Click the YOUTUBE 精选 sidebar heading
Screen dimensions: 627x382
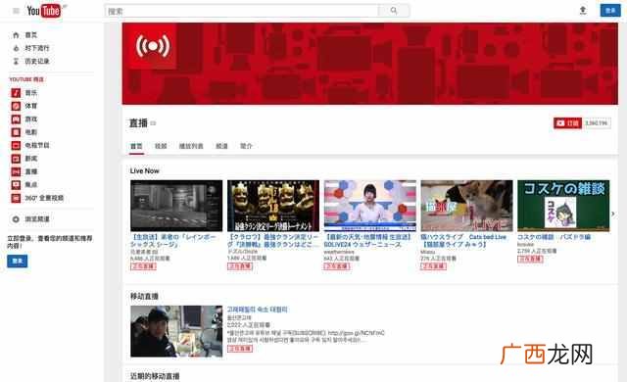[26, 79]
